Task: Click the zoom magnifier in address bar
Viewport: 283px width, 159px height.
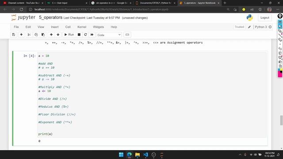Action: click(x=228, y=9)
